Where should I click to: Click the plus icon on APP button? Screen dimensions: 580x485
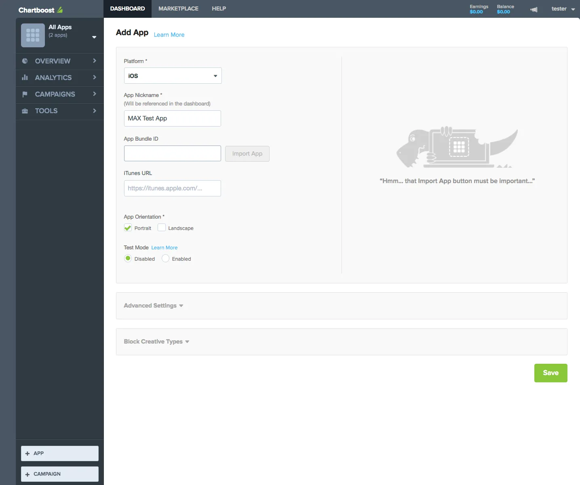click(x=27, y=453)
